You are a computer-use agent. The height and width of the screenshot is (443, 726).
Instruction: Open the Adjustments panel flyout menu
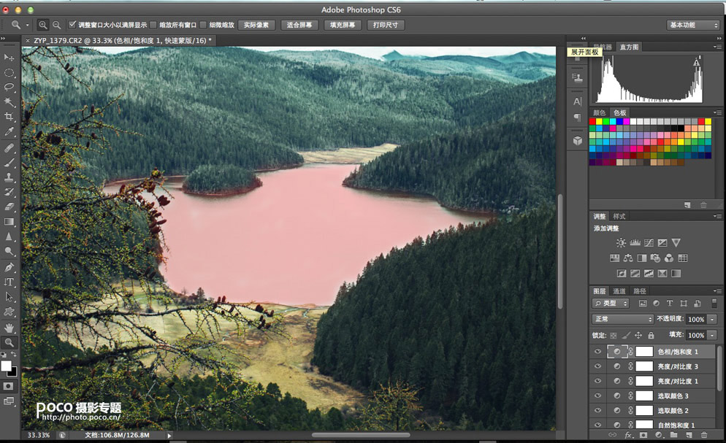(717, 216)
